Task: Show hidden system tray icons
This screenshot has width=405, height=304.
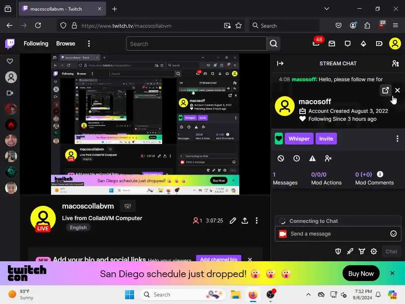Action: click(x=308, y=294)
